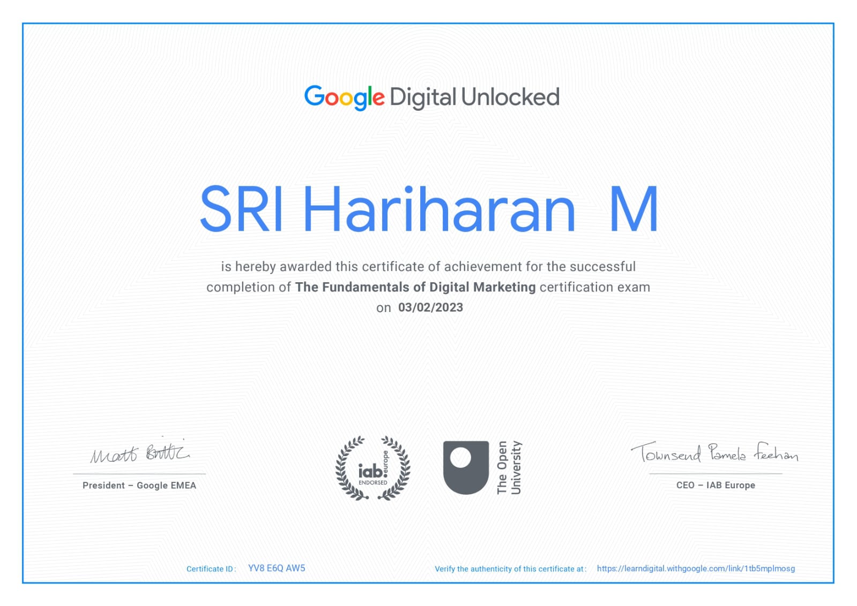The width and height of the screenshot is (857, 606).
Task: Click the certificate ID code YV8 E6Q AW5
Action: pyautogui.click(x=277, y=568)
